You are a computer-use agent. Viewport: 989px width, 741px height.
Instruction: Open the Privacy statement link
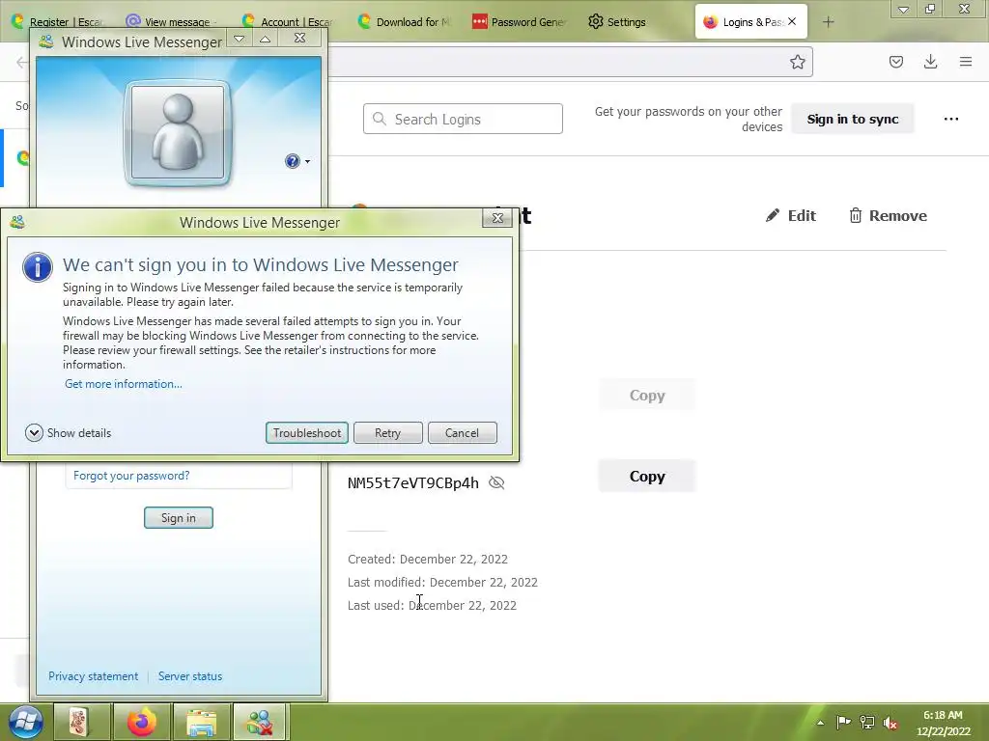94,676
